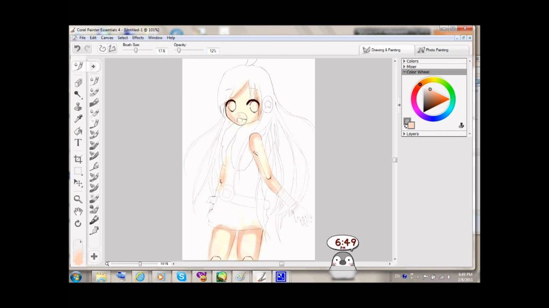The image size is (549, 308).
Task: Collapse the palette dock via arrow handle
Action: pyautogui.click(x=399, y=105)
